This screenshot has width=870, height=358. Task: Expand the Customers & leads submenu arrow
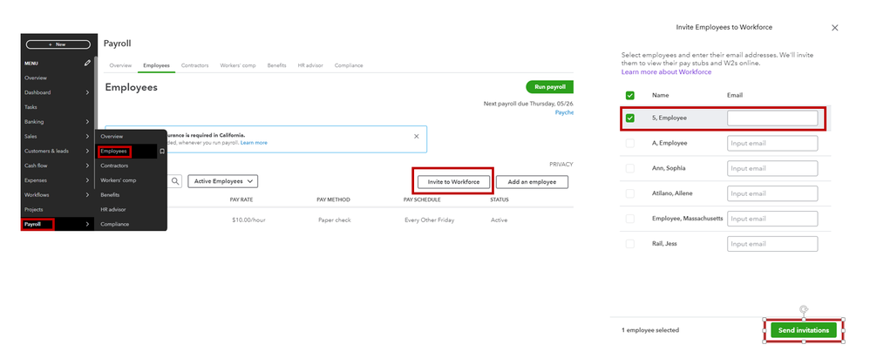coord(87,151)
